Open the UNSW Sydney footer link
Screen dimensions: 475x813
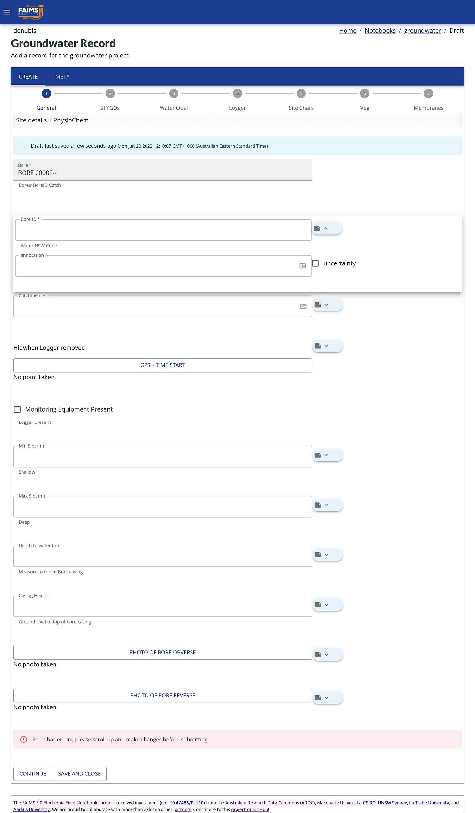(x=392, y=803)
